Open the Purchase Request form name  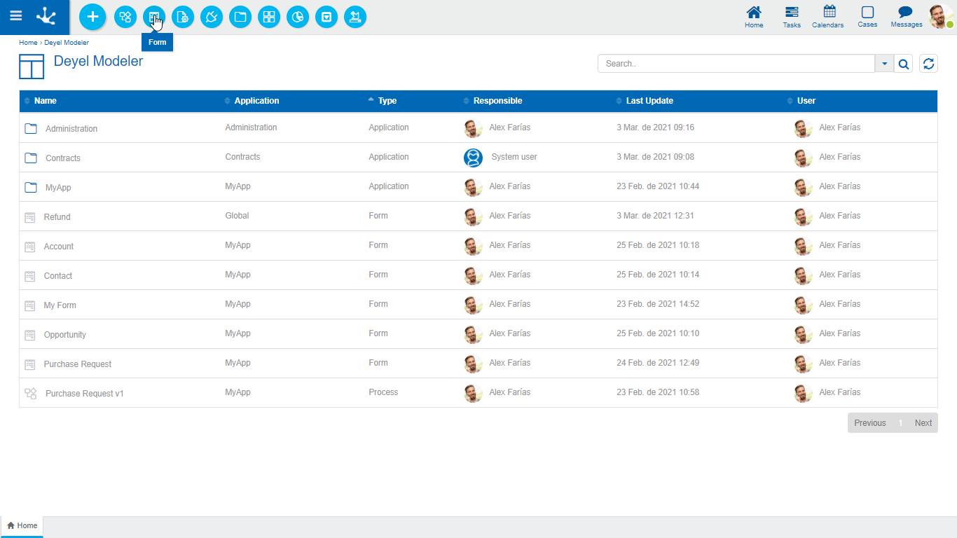pos(78,364)
